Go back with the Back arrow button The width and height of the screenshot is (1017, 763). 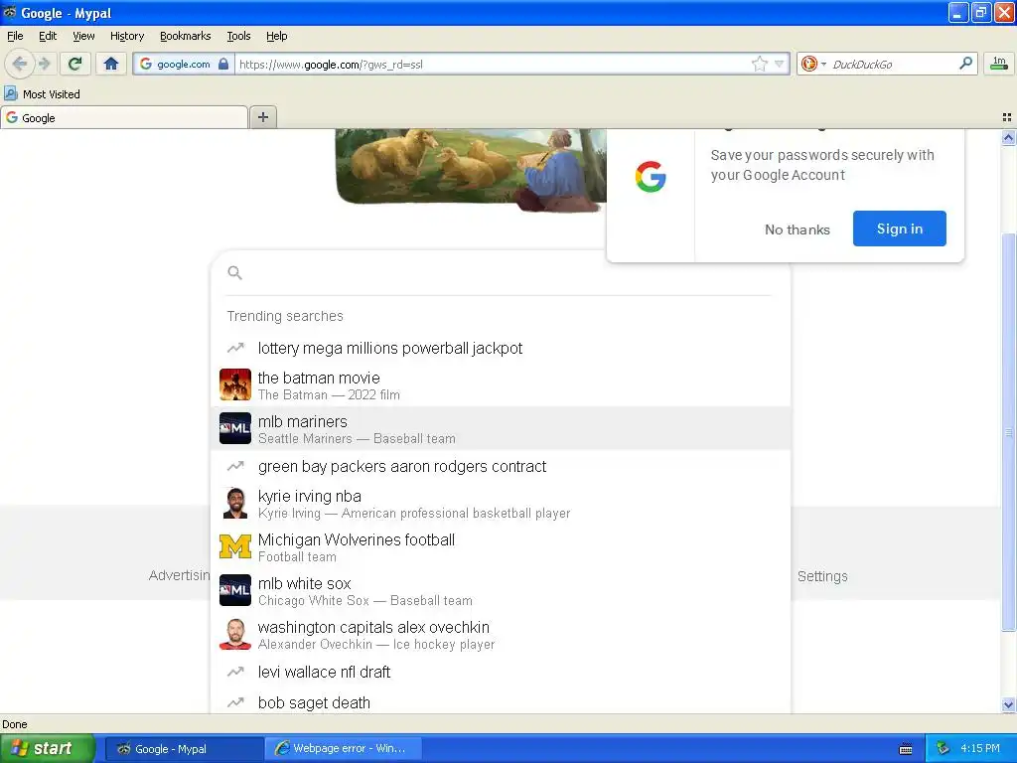[19, 64]
